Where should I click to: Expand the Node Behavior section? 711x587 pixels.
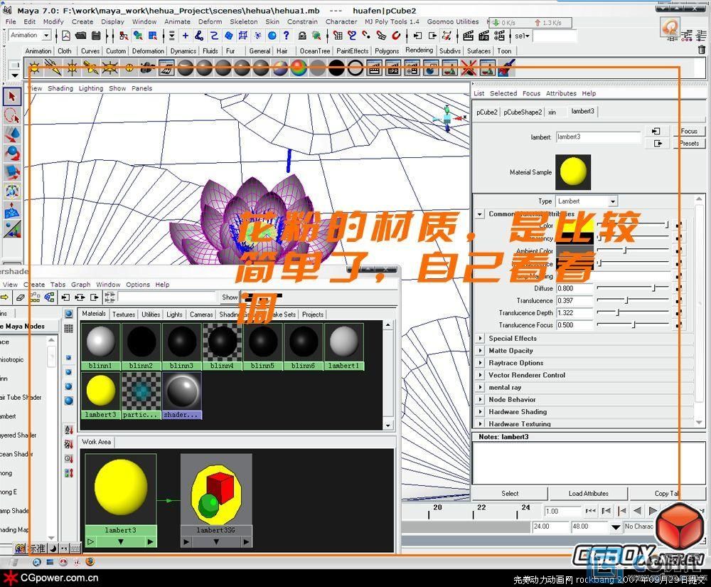(x=480, y=400)
